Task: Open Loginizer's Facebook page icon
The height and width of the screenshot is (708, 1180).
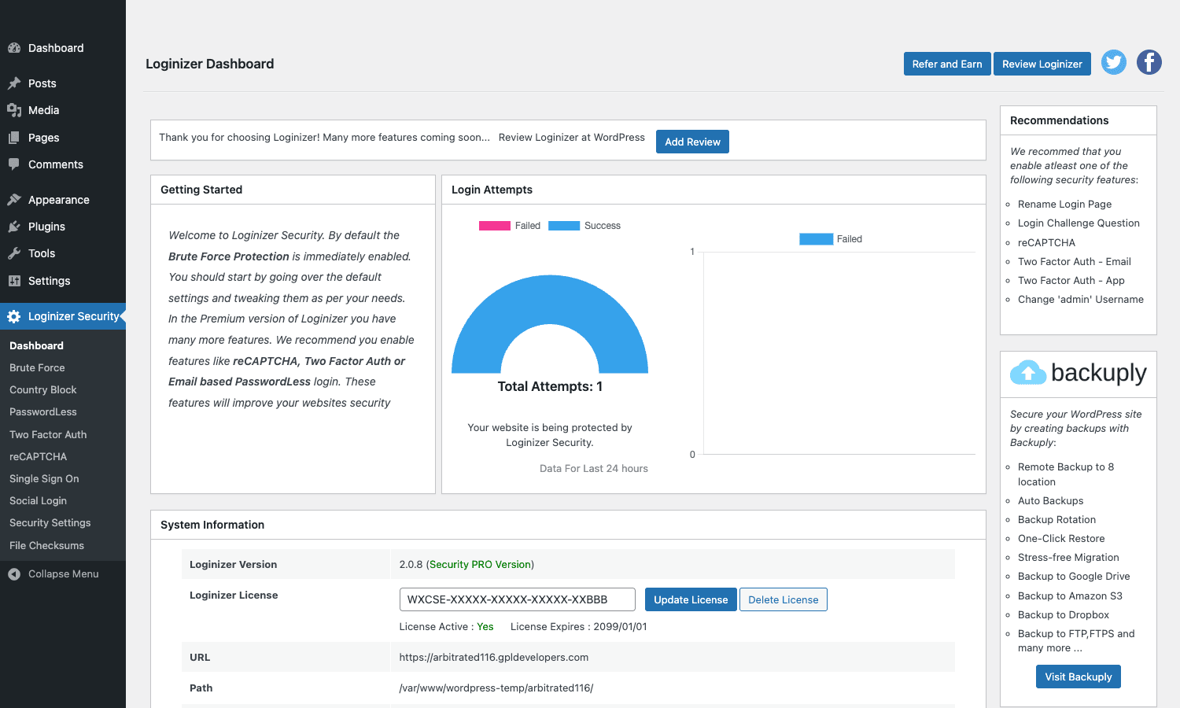Action: click(x=1149, y=62)
